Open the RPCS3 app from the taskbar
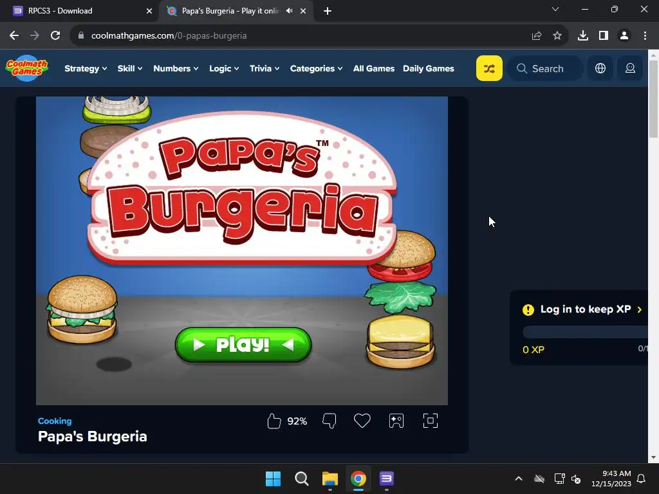The width and height of the screenshot is (659, 494). [387, 479]
